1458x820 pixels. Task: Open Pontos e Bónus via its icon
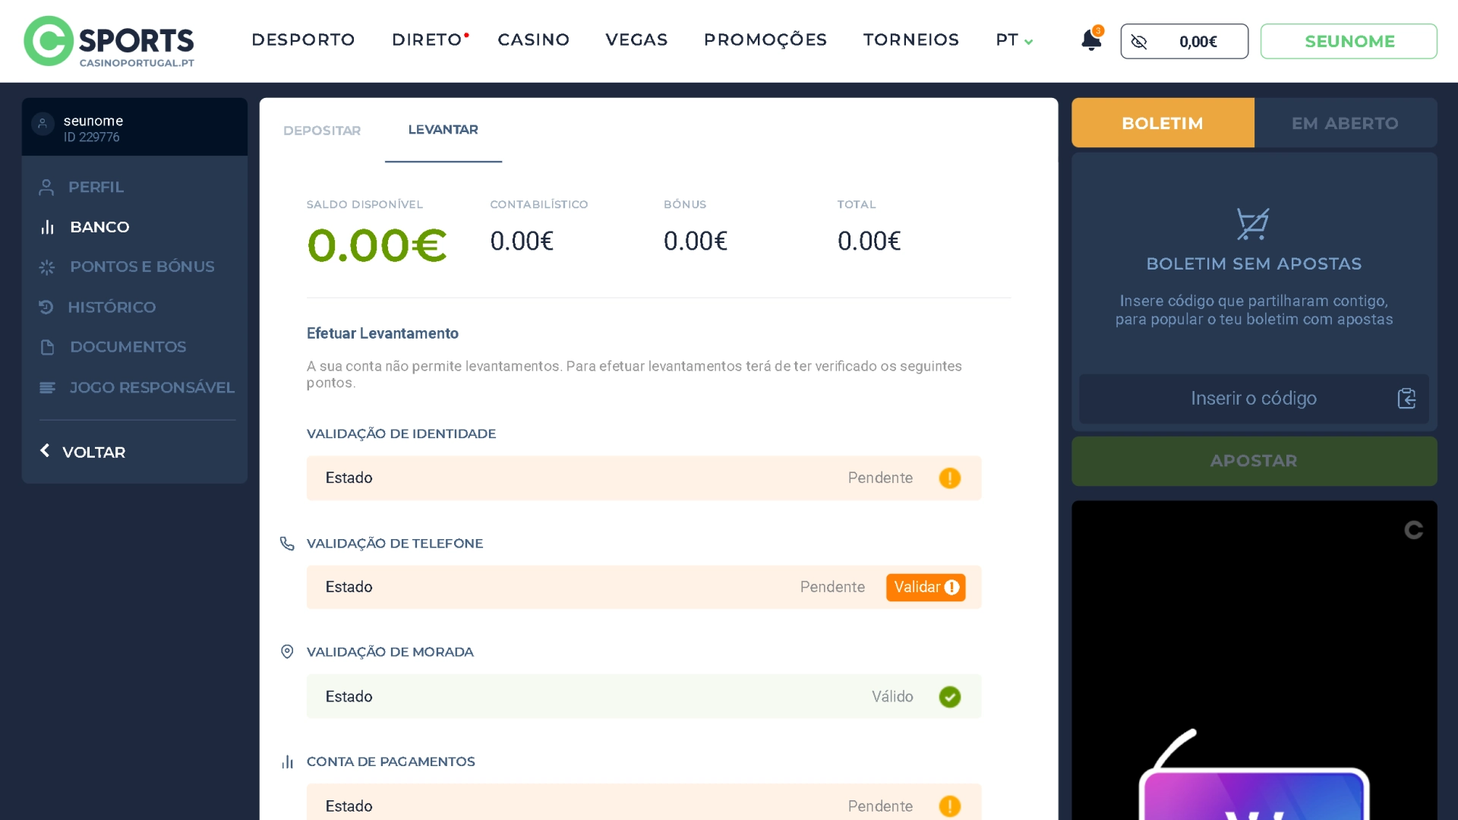click(46, 266)
